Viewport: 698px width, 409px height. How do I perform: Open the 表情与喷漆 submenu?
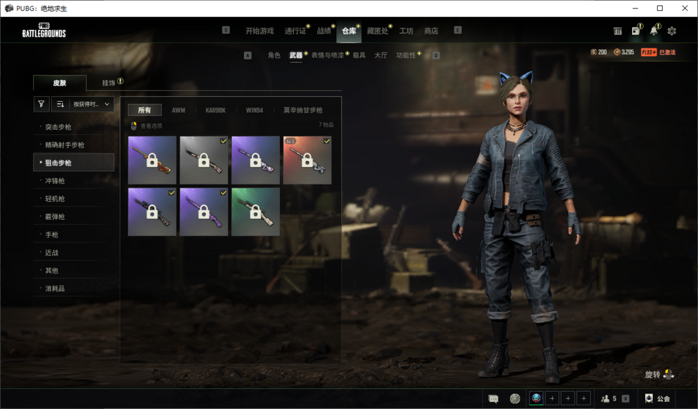[x=328, y=55]
